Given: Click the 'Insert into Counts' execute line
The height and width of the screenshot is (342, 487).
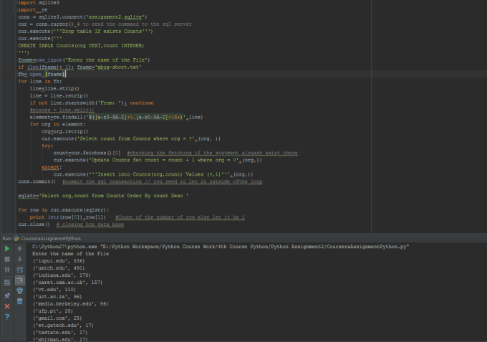Looking at the screenshot, I should click(x=153, y=174).
